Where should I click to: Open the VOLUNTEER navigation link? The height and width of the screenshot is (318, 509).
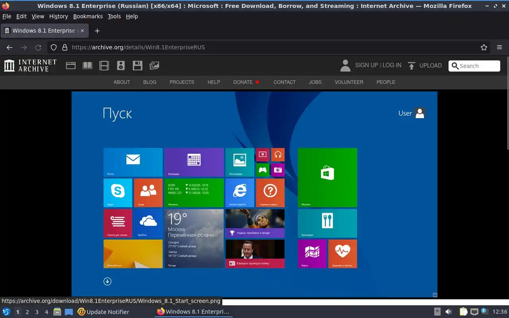(349, 82)
